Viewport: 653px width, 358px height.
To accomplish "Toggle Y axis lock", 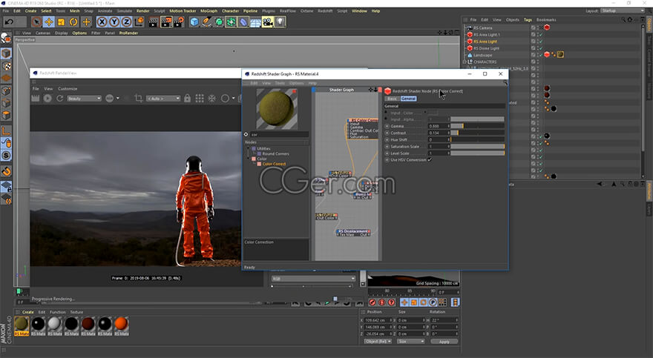I will click(x=114, y=21).
